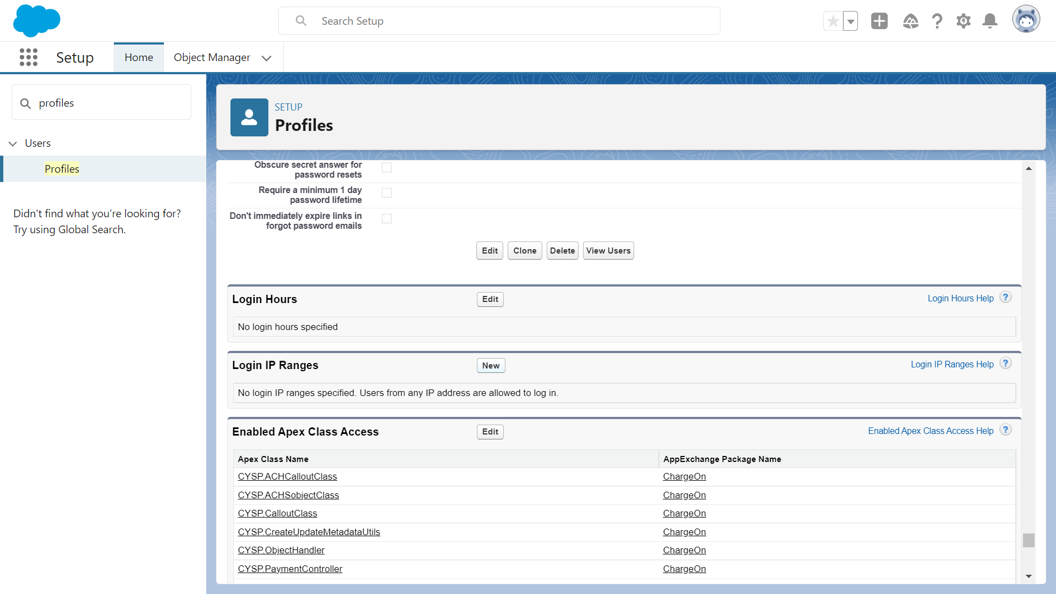Toggle Obscure secret answer for password resets checkbox
Screen dimensions: 1056x594
click(387, 168)
